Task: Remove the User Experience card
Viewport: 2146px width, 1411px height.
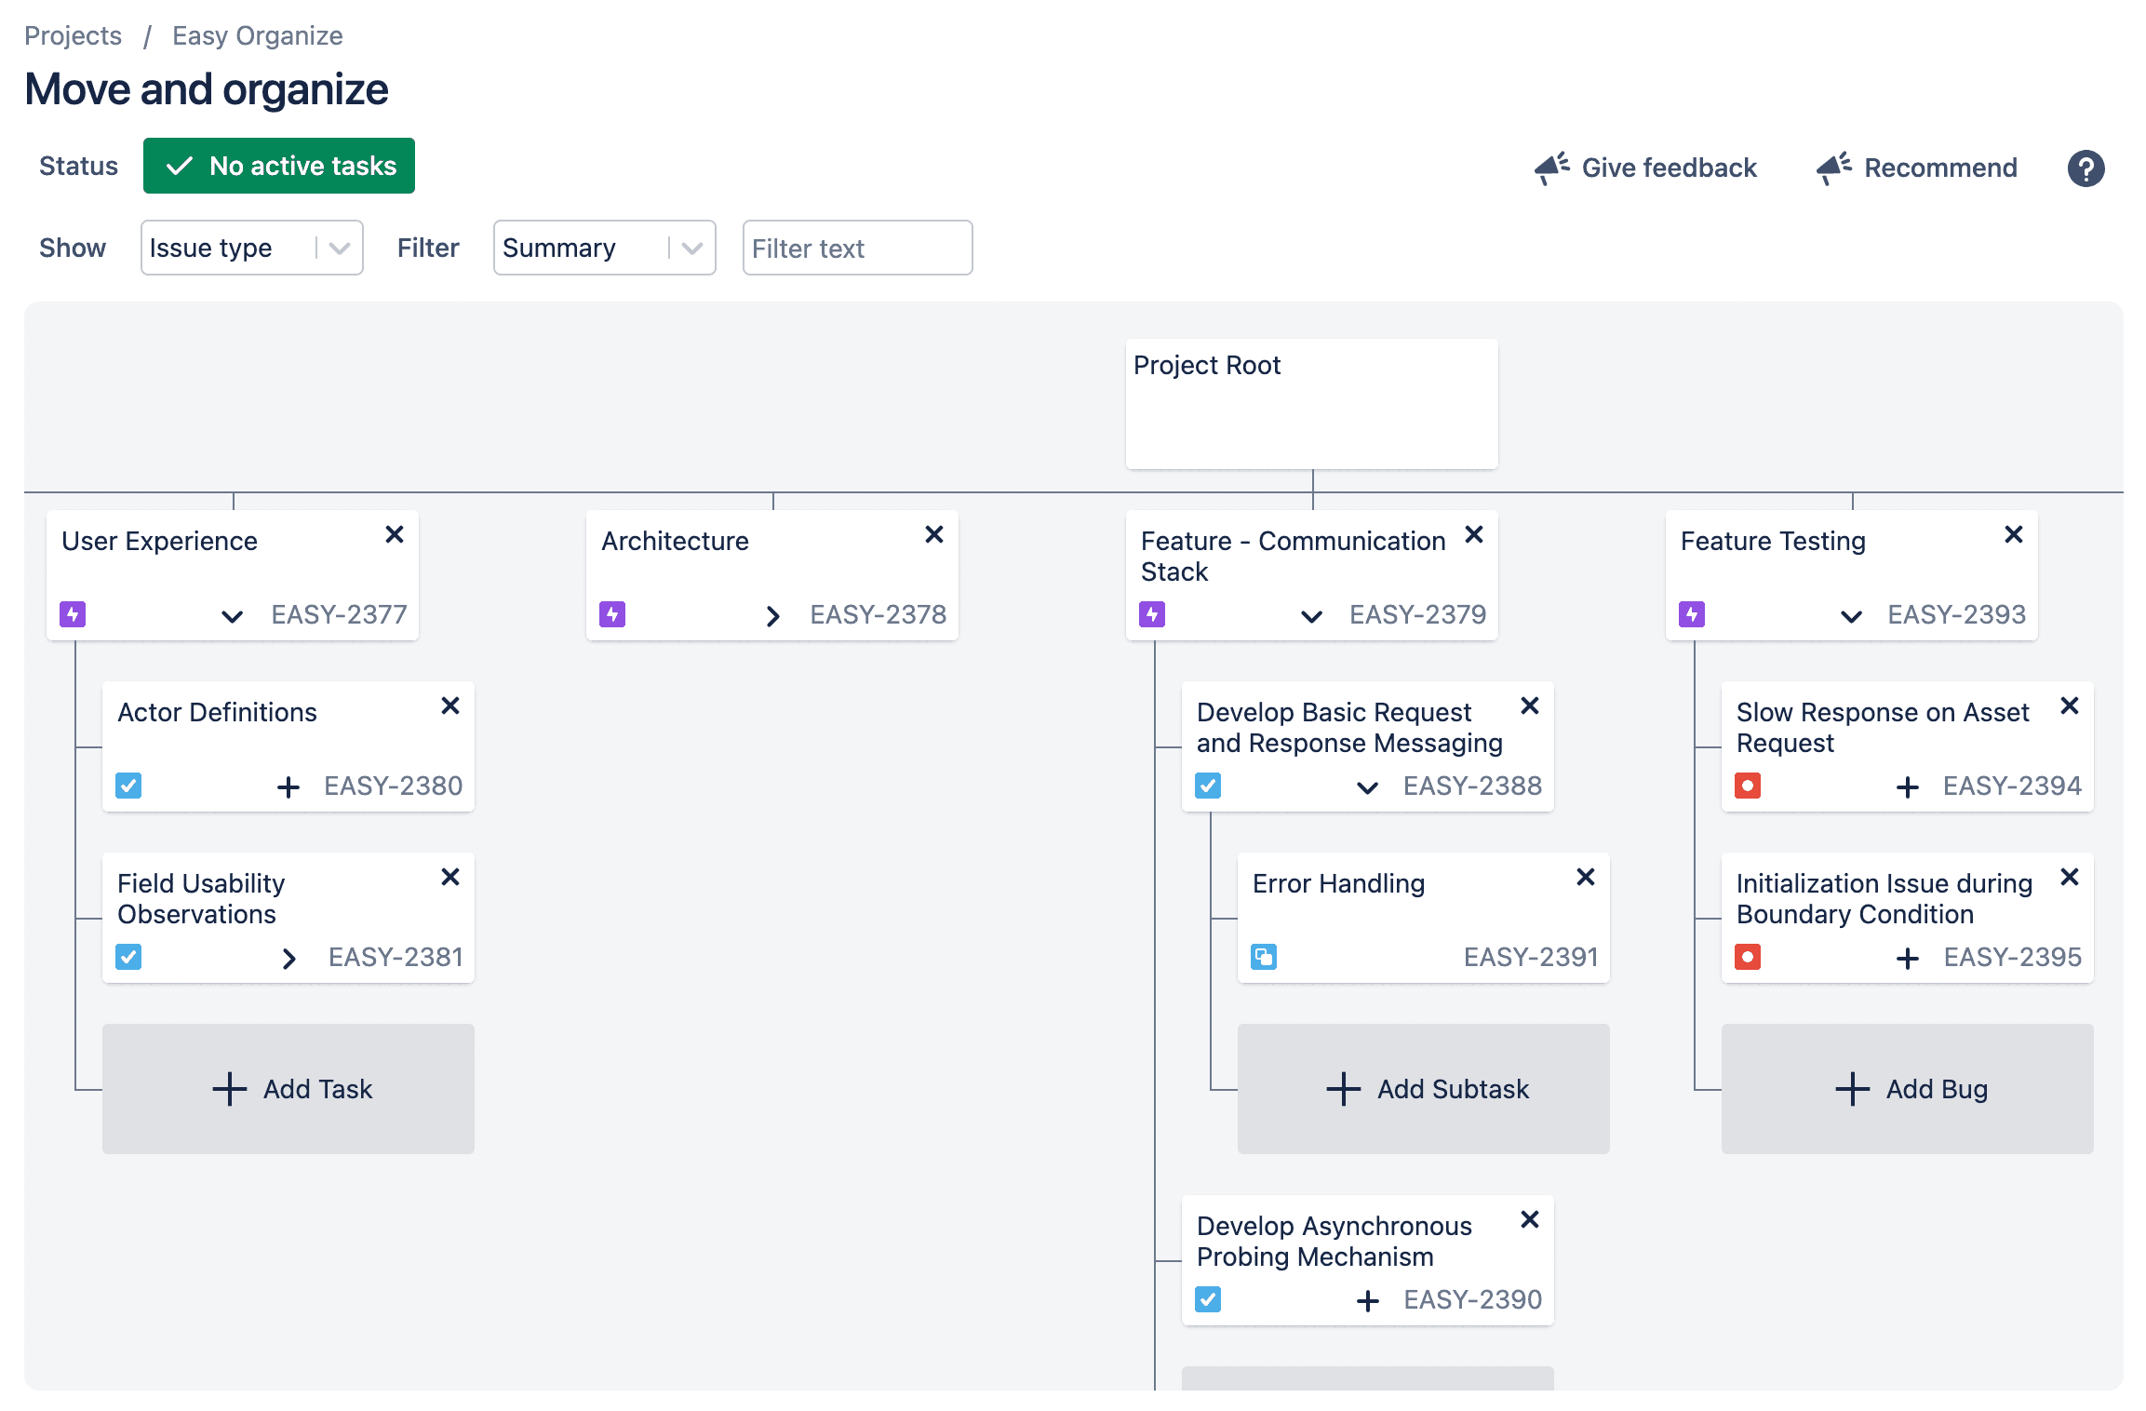Action: (x=395, y=534)
